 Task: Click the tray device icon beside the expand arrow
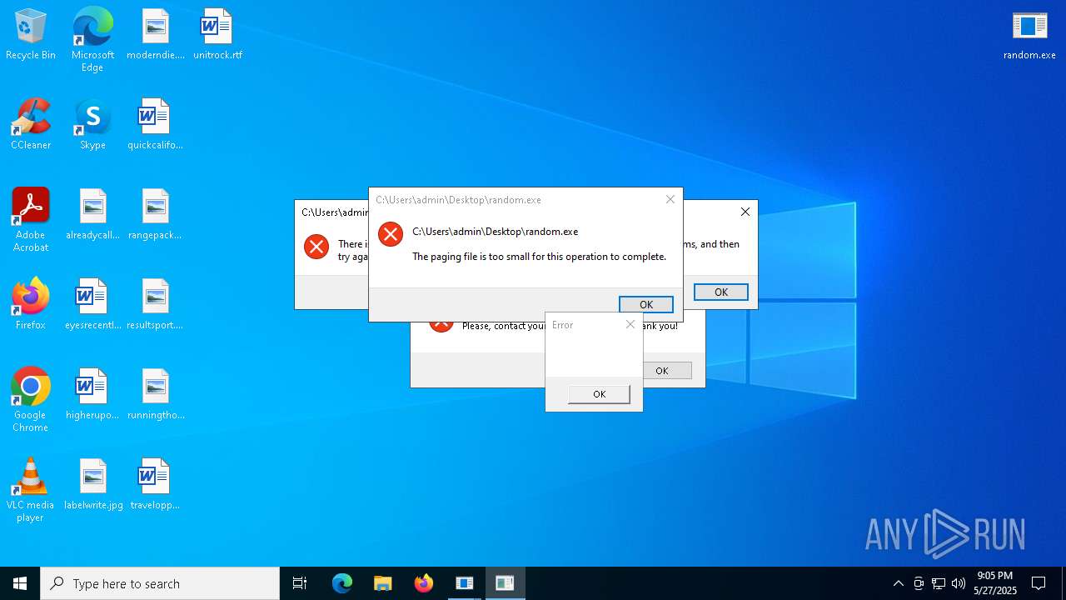919,583
